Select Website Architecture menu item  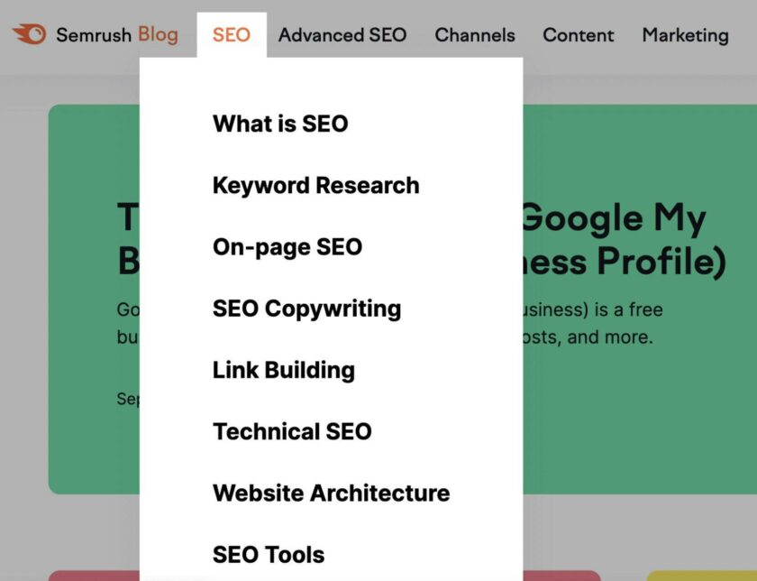coord(331,493)
